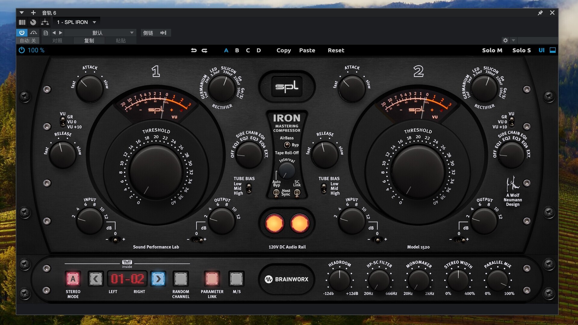
Task: Select preset bank D
Action: pyautogui.click(x=259, y=50)
